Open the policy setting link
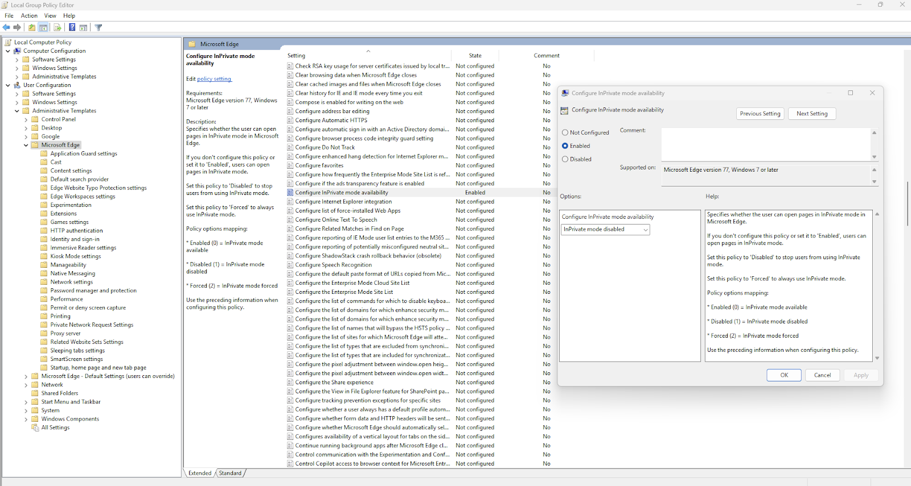The image size is (911, 486). (x=214, y=79)
